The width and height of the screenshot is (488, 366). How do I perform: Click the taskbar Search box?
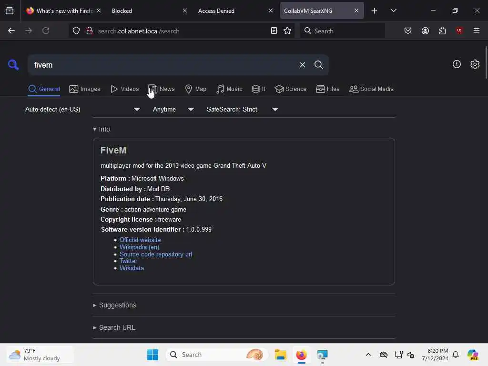point(217,355)
